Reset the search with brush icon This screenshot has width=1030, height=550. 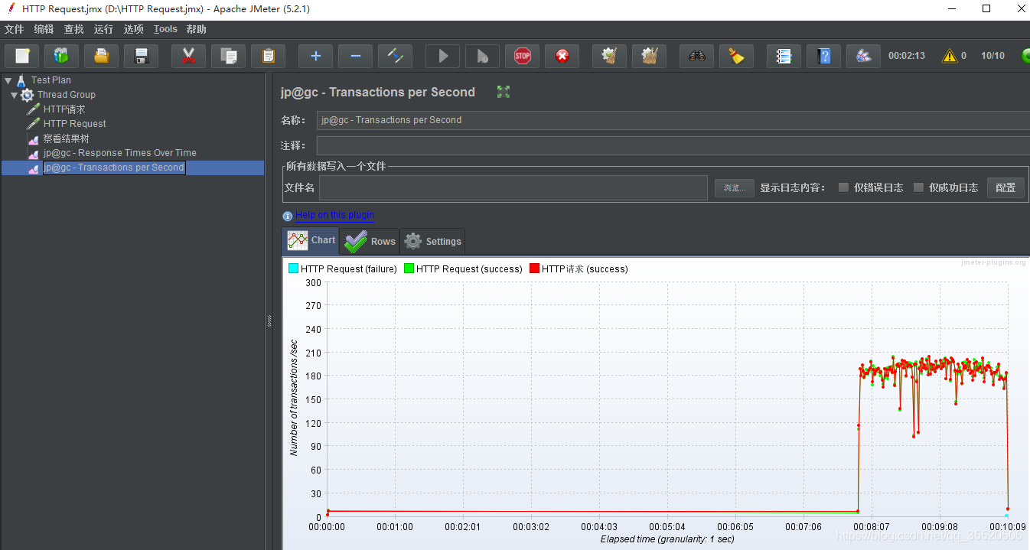pos(736,56)
